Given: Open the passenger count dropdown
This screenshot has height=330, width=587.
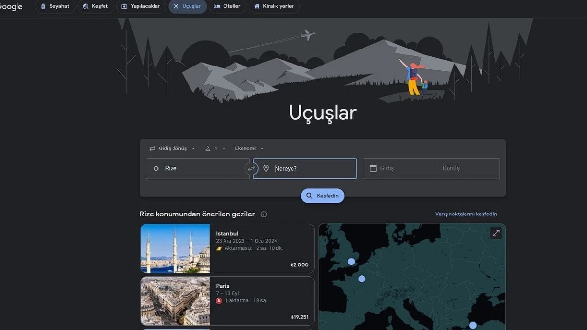Looking at the screenshot, I should pyautogui.click(x=215, y=148).
